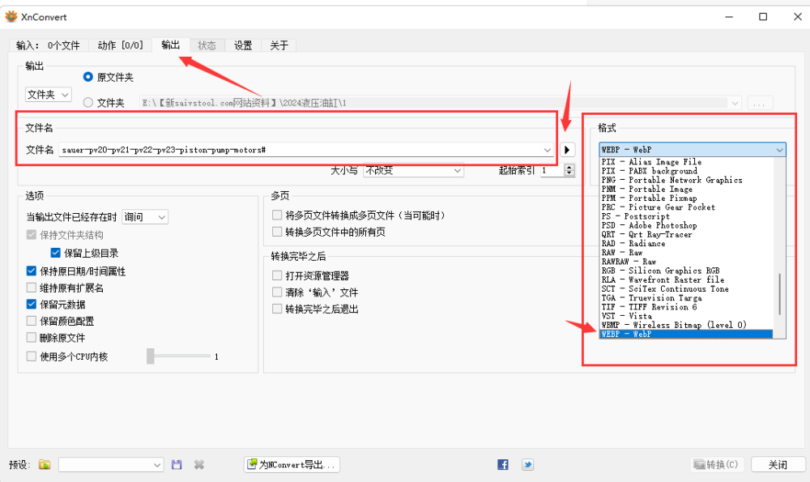Screen dimensions: 810x482
Task: Save preset with the floppy disk icon
Action: pyautogui.click(x=177, y=464)
